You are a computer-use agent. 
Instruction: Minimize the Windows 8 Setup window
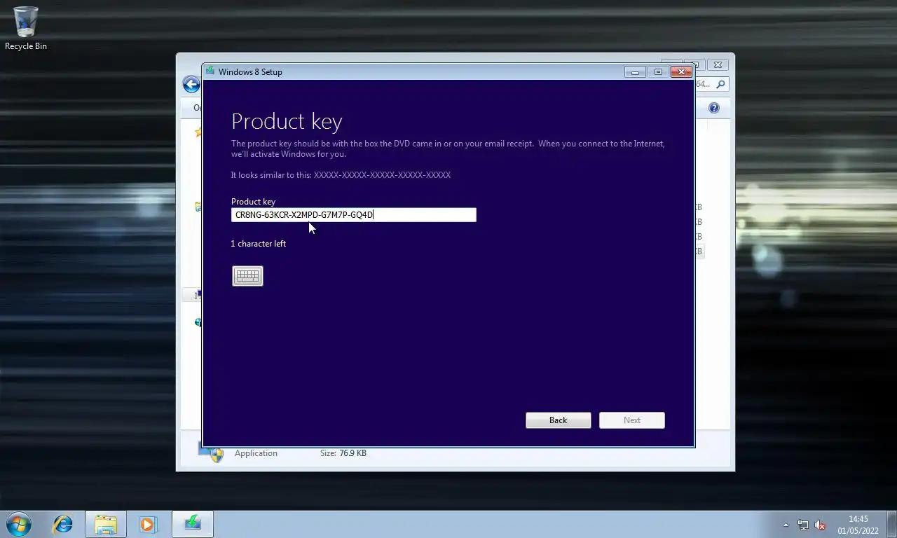click(x=635, y=71)
